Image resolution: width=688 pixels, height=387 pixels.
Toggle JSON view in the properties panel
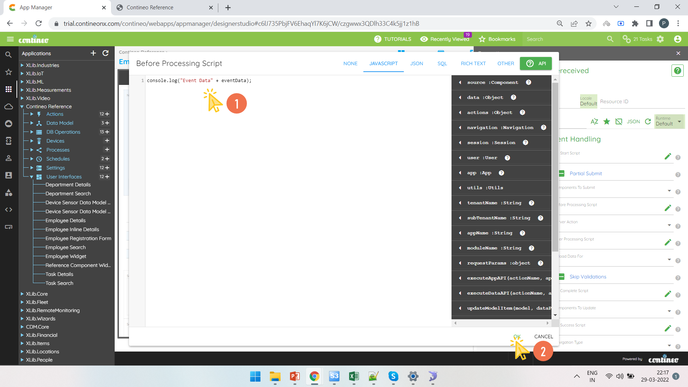pyautogui.click(x=633, y=121)
